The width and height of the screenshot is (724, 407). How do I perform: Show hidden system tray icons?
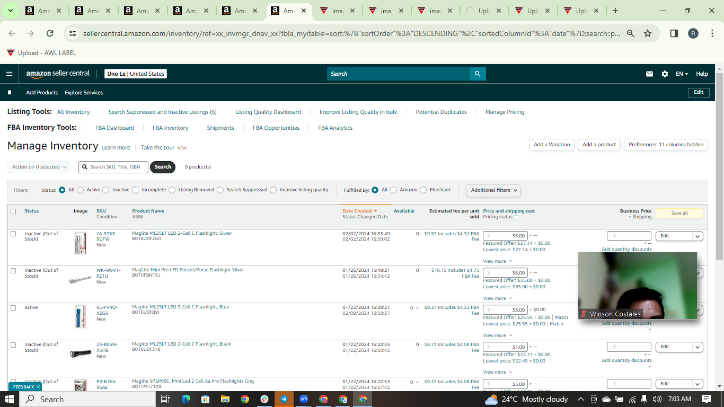click(581, 399)
